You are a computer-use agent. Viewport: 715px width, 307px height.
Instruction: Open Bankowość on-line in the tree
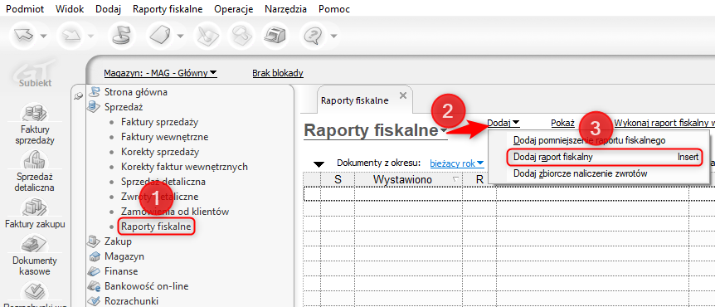pos(146,286)
